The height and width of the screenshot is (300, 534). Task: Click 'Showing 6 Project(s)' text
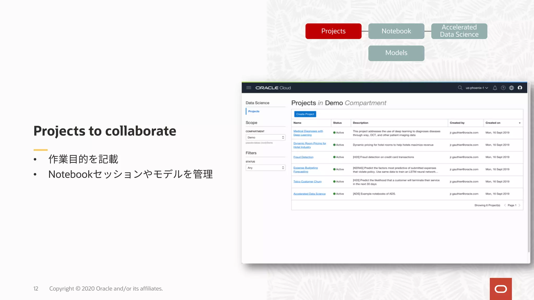487,205
